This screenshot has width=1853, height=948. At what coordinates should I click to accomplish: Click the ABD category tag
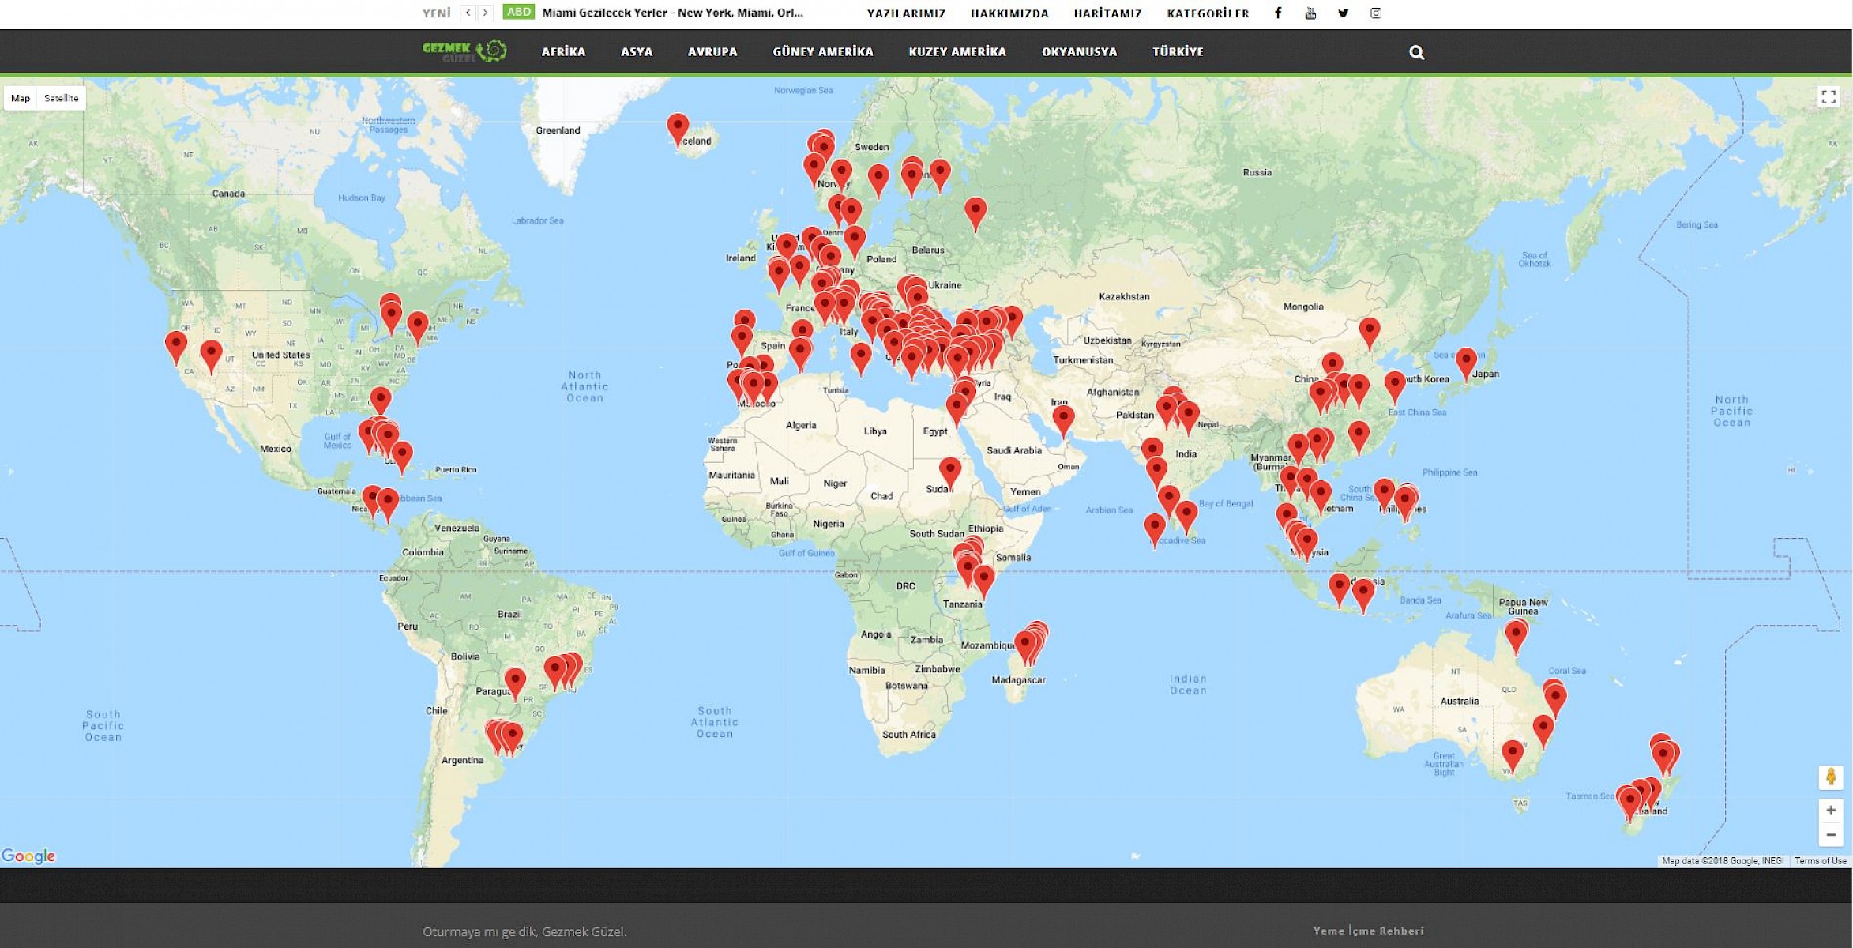[518, 12]
